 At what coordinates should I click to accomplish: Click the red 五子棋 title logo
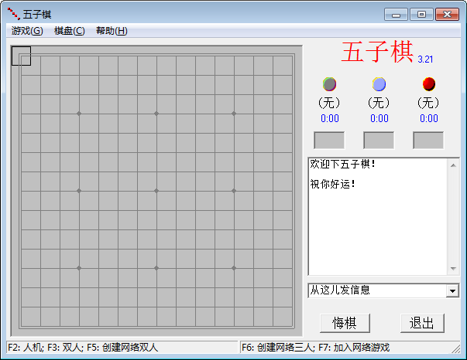(x=377, y=52)
